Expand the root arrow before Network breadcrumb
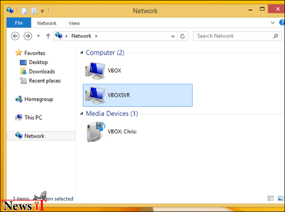The image size is (285, 212). [x=66, y=36]
